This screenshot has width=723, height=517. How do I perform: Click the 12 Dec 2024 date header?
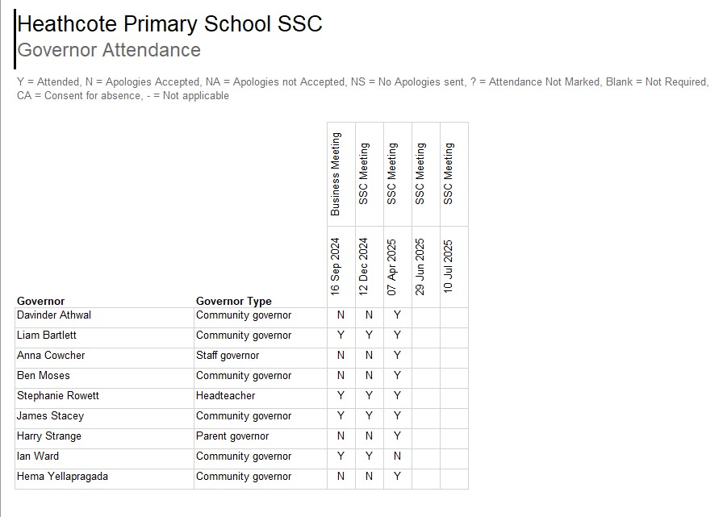365,266
